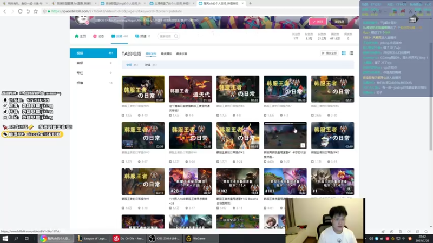
Task: Switch to the first browser tab
Action: click(x=24, y=3)
